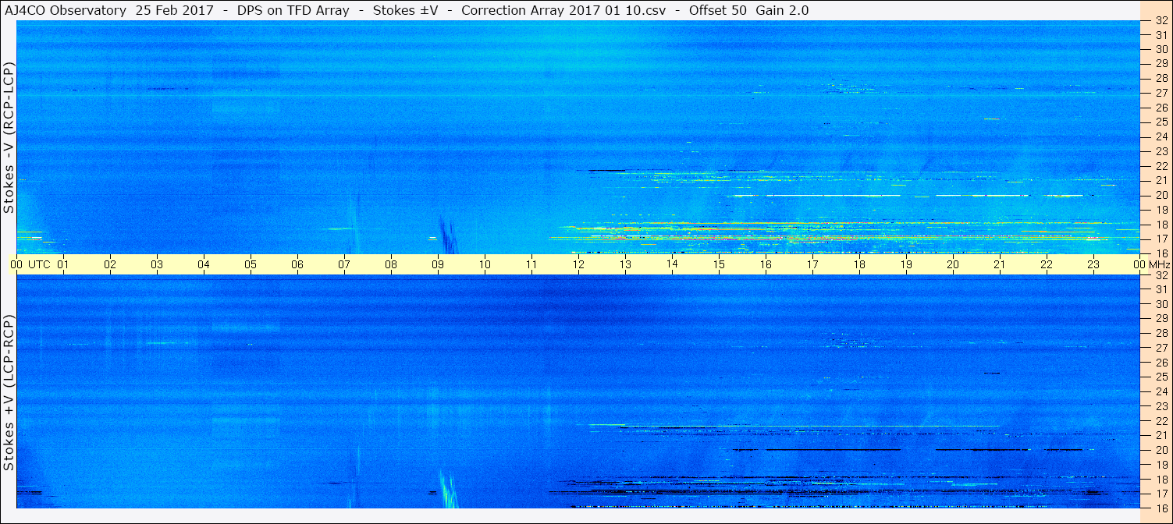
Task: Click the 'AJ4CO Observatory' title text
Action: pyautogui.click(x=66, y=10)
